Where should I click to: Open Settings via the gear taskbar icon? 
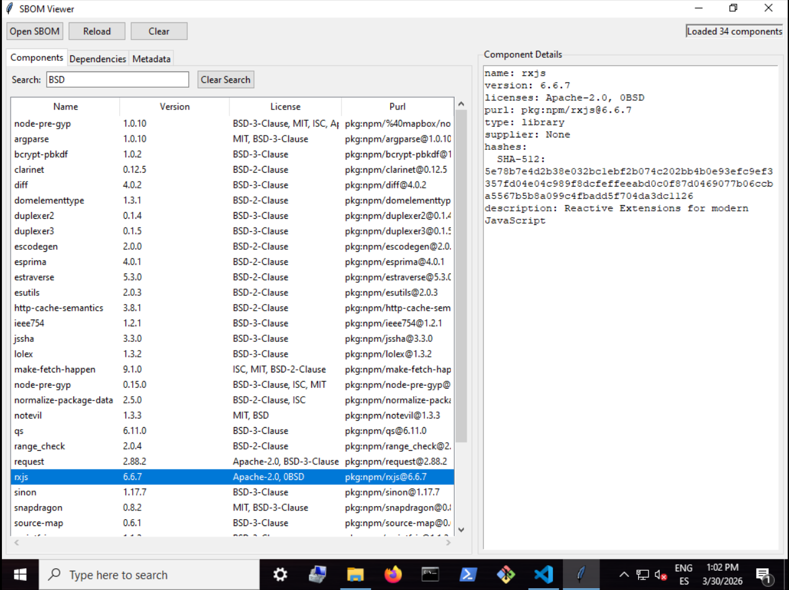click(x=280, y=574)
